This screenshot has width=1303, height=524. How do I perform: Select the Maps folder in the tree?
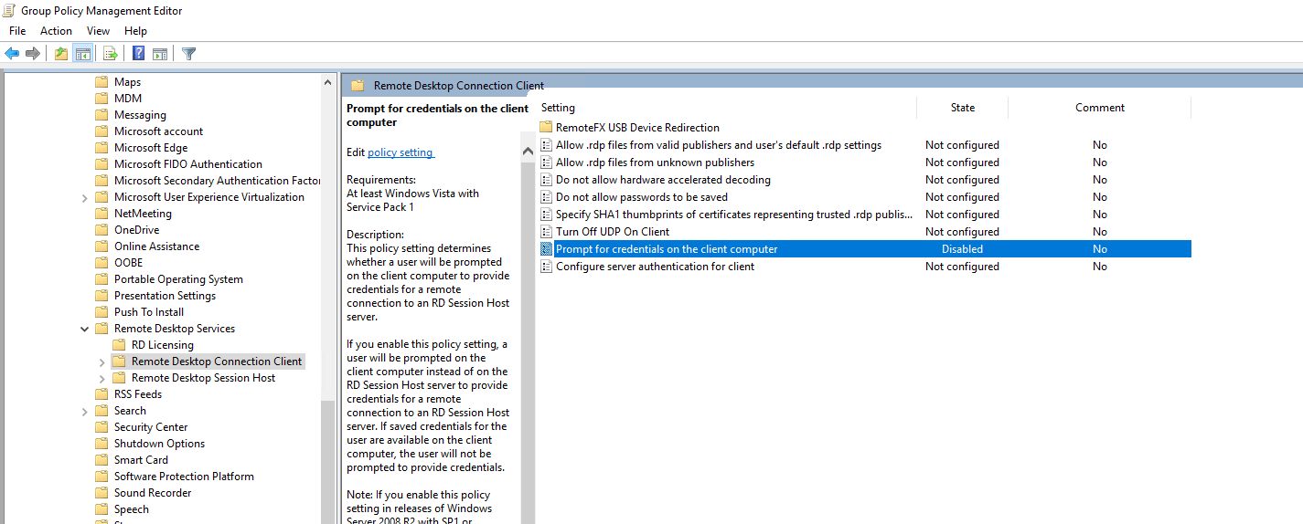(x=127, y=82)
